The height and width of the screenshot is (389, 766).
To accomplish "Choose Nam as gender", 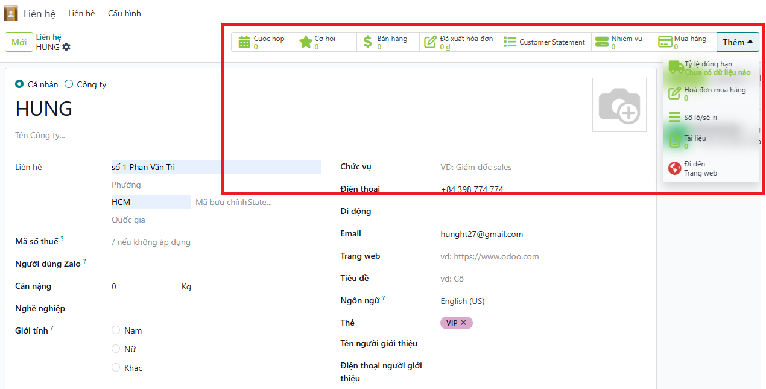I will pyautogui.click(x=116, y=330).
